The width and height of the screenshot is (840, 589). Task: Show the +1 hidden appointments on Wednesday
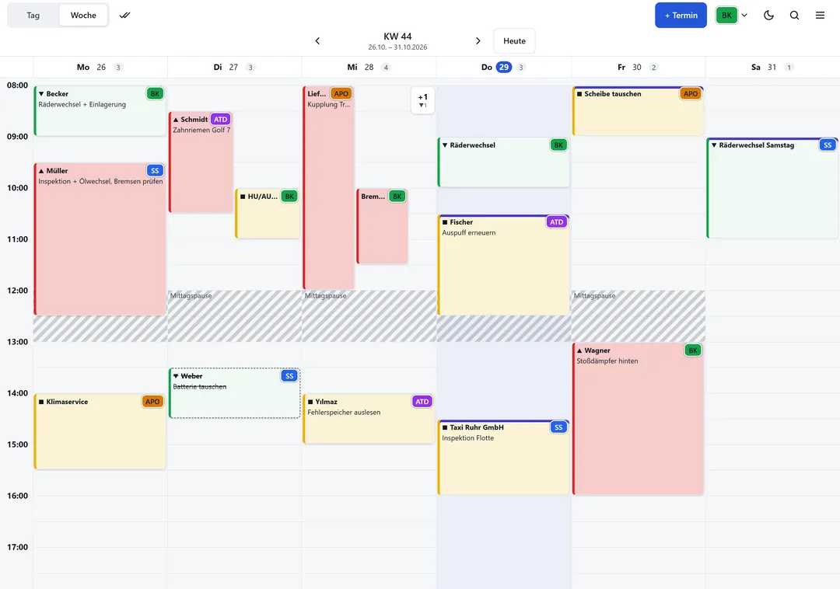point(422,100)
